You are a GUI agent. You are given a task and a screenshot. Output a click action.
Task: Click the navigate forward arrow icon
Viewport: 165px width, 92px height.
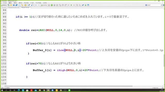(39, 5)
